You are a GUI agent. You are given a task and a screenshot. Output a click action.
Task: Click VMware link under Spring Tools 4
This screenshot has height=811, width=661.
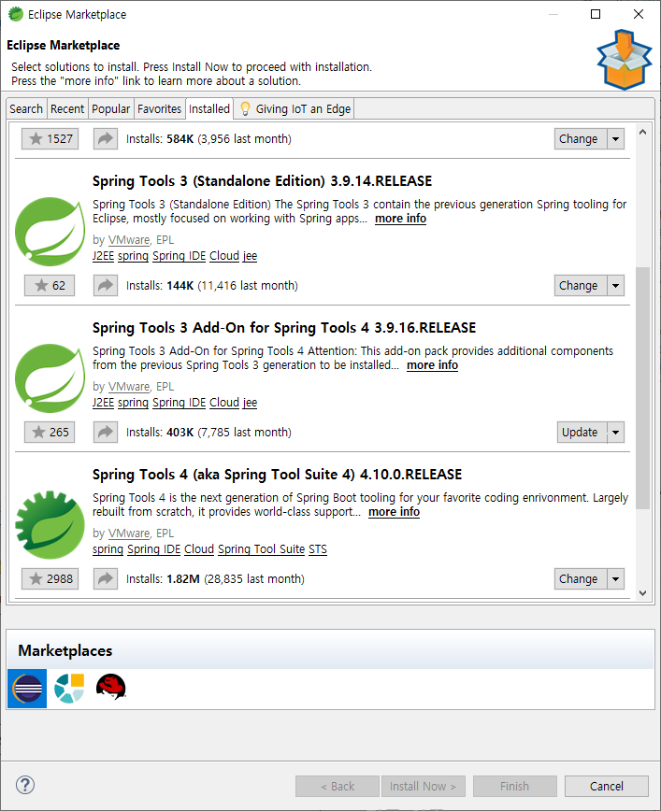tap(129, 534)
